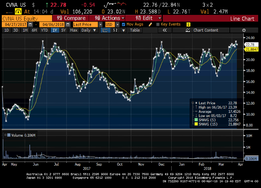Click the Volume legend color swatch
Screen dimensions: 261x188
pyautogui.click(x=9, y=135)
